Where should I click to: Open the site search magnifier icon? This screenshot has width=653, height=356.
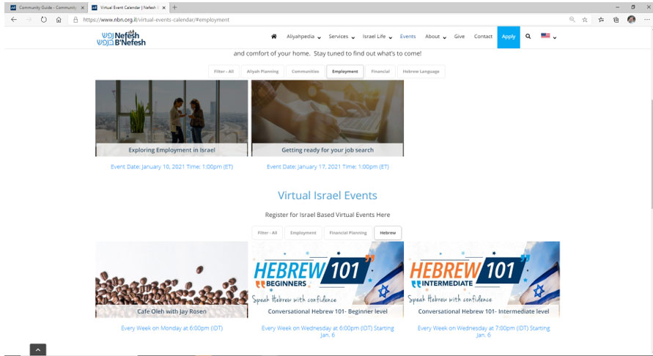[528, 37]
